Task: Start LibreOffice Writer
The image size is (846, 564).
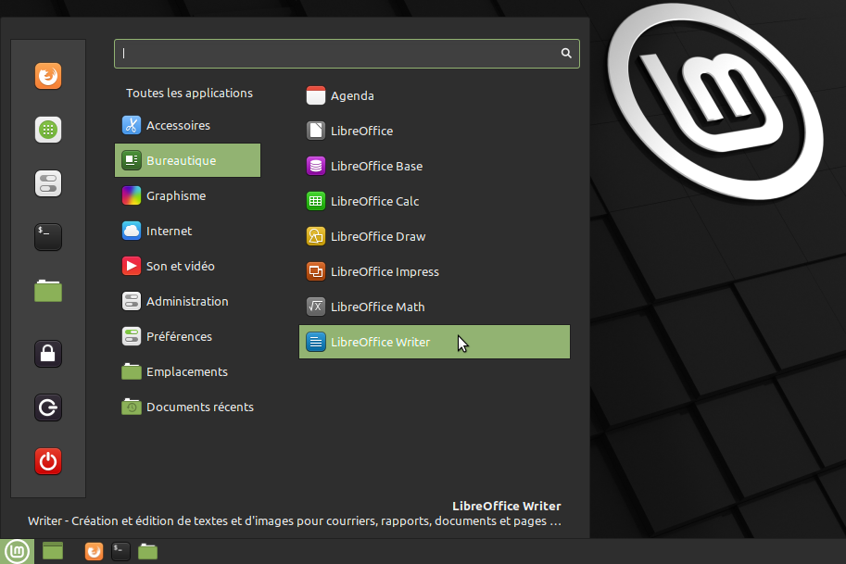Action: point(380,342)
